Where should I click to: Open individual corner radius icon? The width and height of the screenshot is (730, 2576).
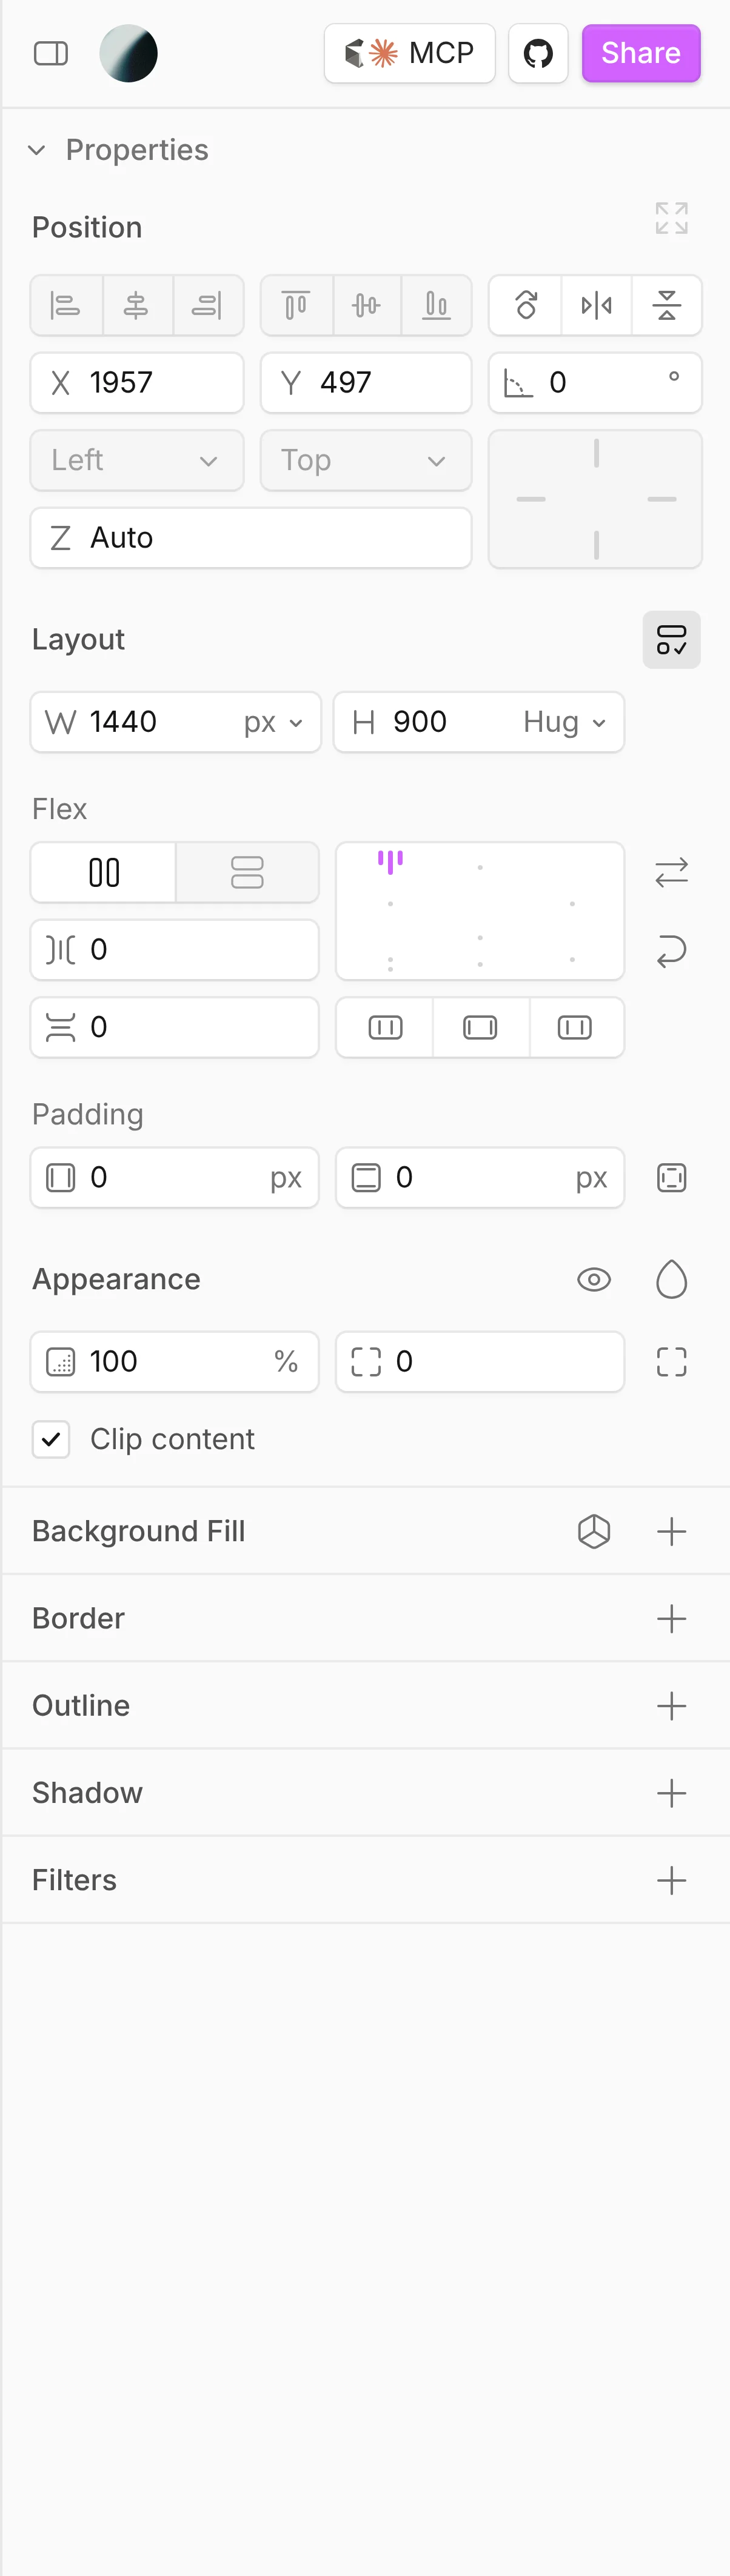pyautogui.click(x=671, y=1362)
